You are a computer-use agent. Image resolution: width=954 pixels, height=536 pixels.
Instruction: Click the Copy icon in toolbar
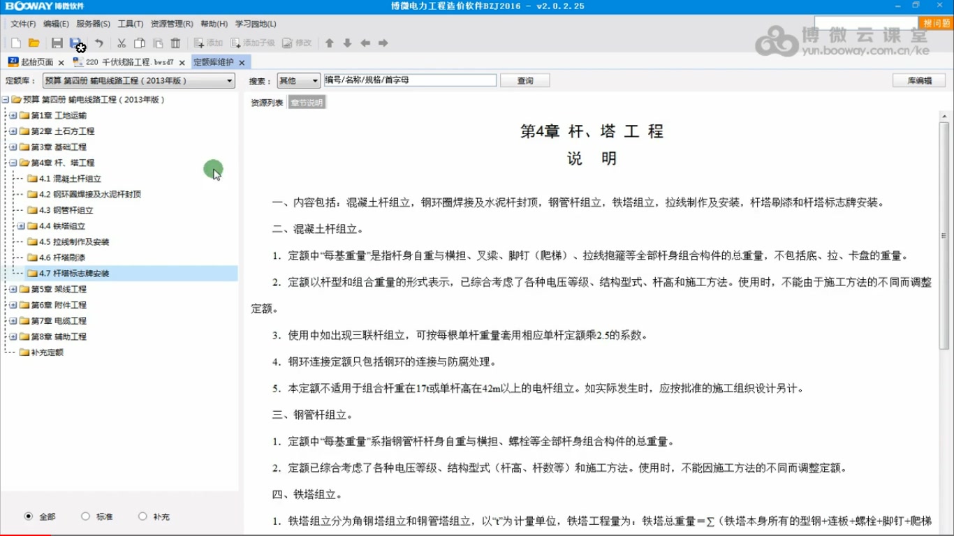(x=140, y=43)
